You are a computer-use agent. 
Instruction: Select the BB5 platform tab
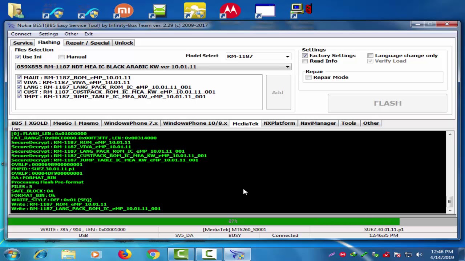[17, 123]
